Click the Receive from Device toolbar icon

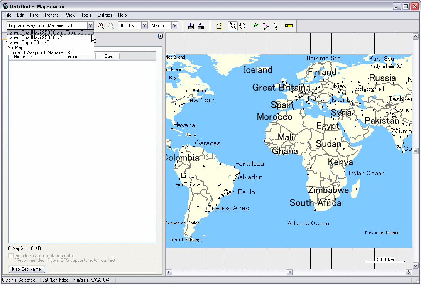tap(201, 26)
